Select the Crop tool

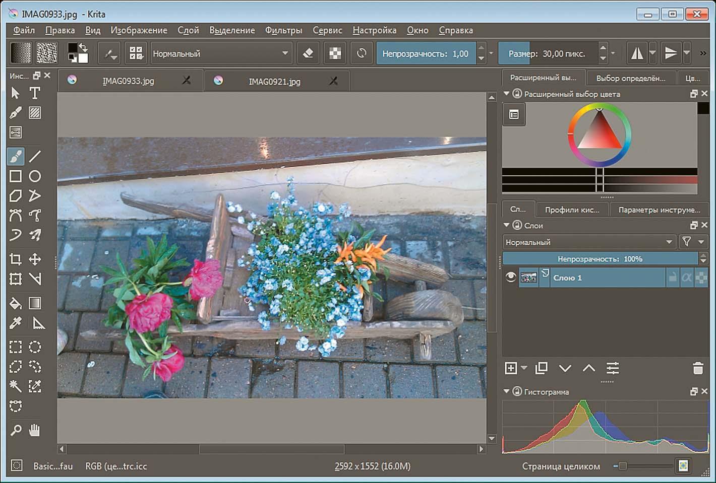[x=16, y=259]
